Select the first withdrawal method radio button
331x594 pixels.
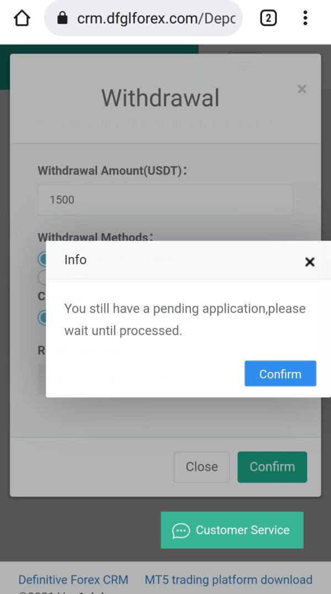pyautogui.click(x=42, y=259)
